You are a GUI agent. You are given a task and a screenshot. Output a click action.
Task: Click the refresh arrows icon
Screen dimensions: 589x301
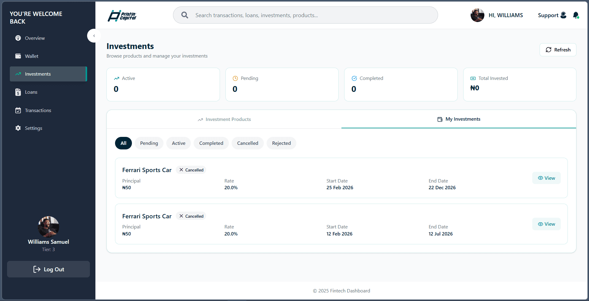tap(549, 50)
